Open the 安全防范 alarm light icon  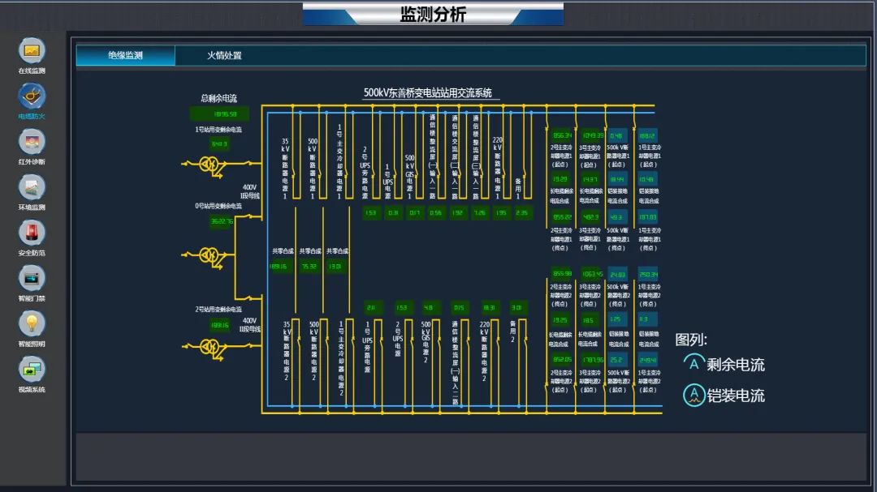pyautogui.click(x=32, y=233)
